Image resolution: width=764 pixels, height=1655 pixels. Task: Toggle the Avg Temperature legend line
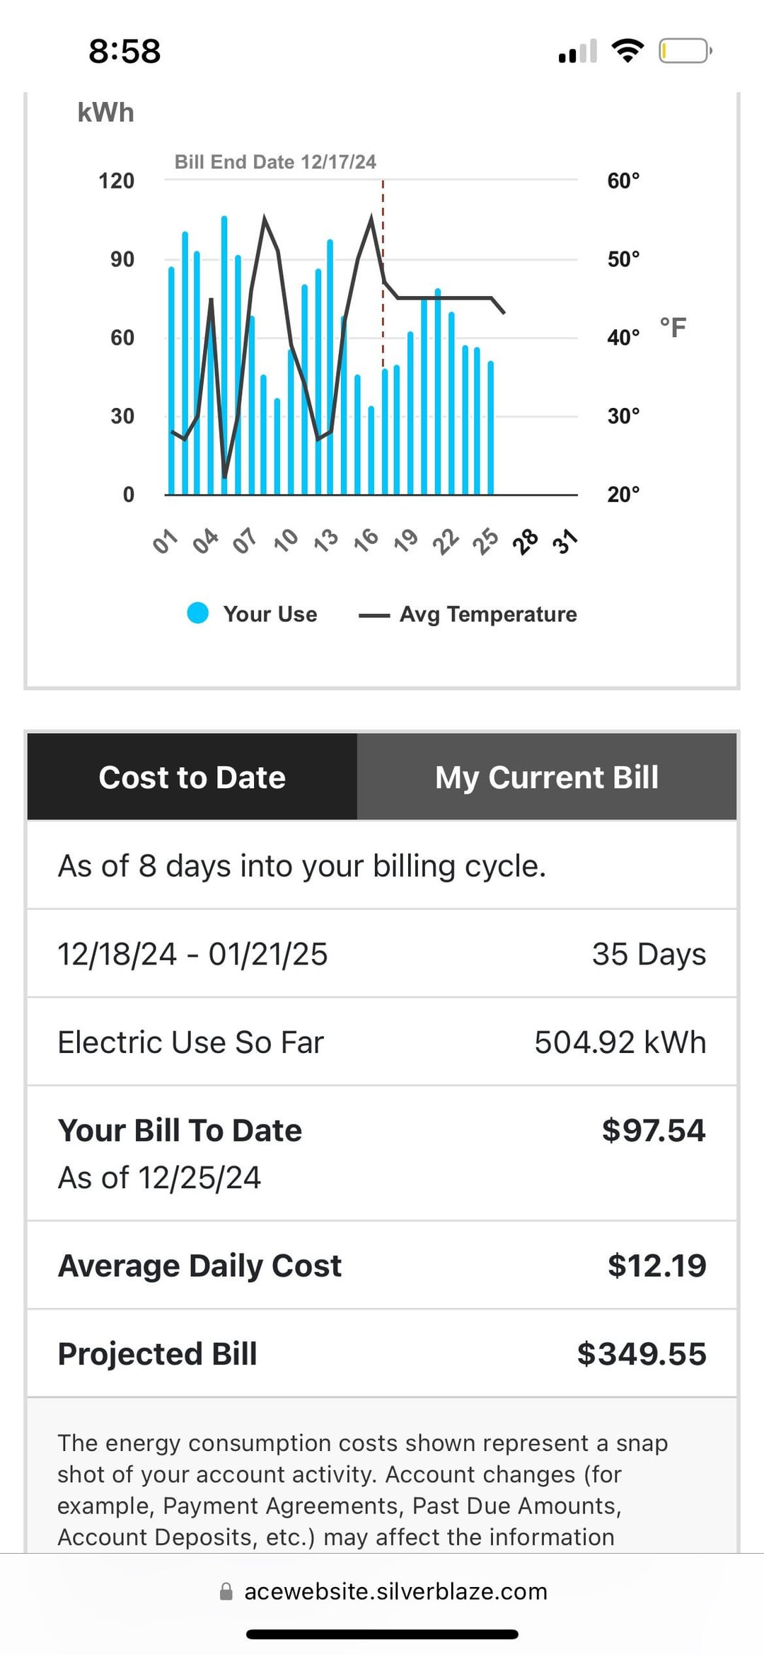(374, 615)
